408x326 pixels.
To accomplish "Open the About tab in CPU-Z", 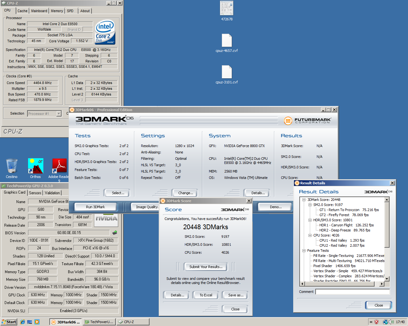I will coord(85,11).
